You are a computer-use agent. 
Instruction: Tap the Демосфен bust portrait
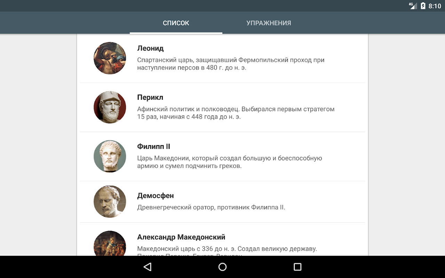[110, 202]
